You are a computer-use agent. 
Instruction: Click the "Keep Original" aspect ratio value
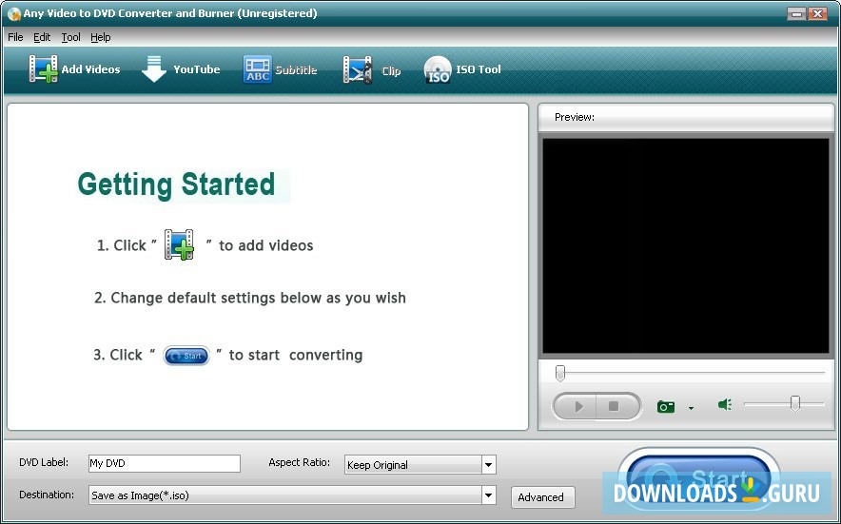[x=378, y=465]
